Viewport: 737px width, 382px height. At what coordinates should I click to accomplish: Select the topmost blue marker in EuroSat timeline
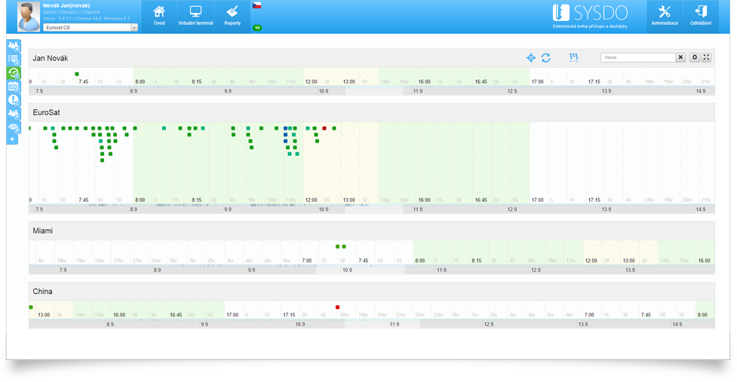click(x=285, y=128)
